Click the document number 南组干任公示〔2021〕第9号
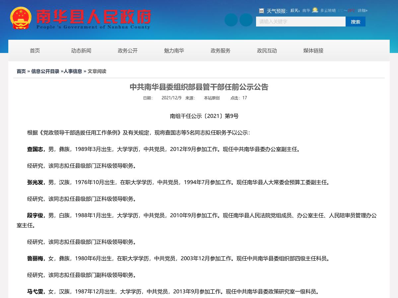Viewport: 398px width, 298px height. pos(204,116)
